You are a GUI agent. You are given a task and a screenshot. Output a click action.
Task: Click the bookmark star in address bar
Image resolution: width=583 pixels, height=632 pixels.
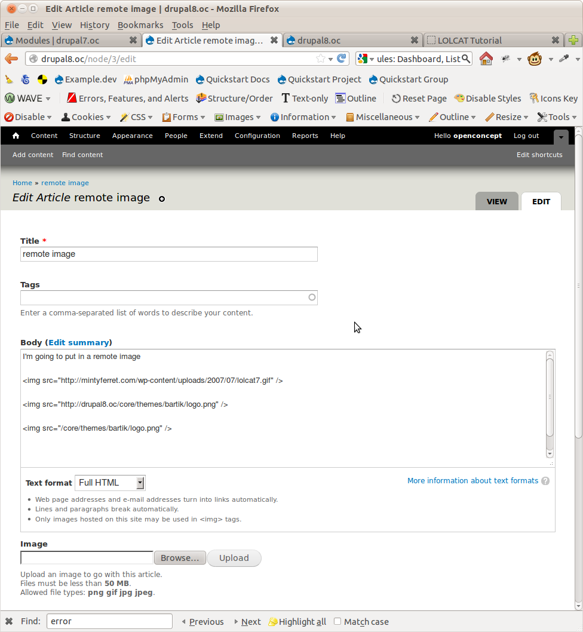[x=321, y=59]
